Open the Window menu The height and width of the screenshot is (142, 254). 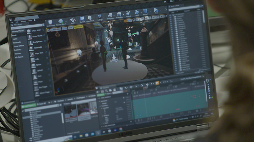pos(23,21)
